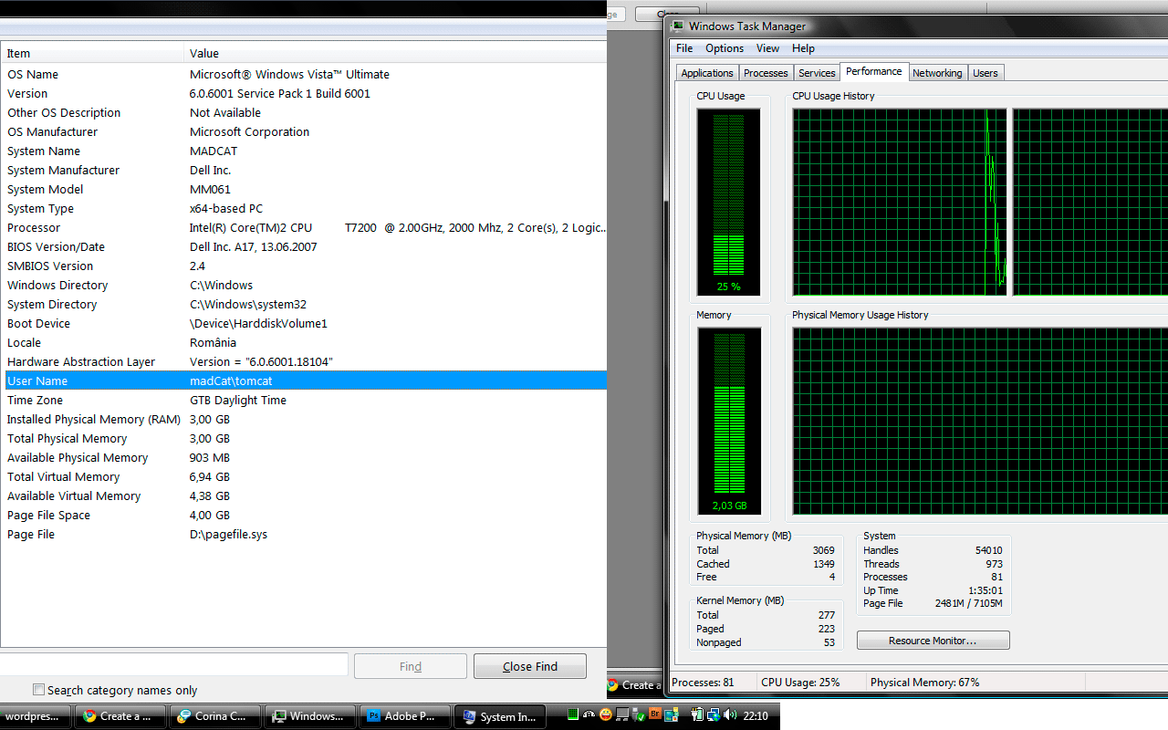Viewport: 1168px width, 730px height.
Task: Click the Locale row showing România
Action: coord(303,343)
